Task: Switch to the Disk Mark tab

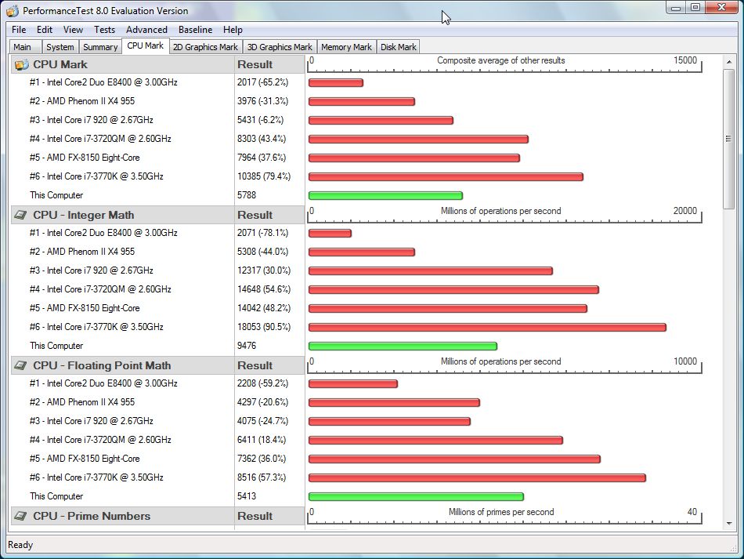Action: click(x=398, y=47)
